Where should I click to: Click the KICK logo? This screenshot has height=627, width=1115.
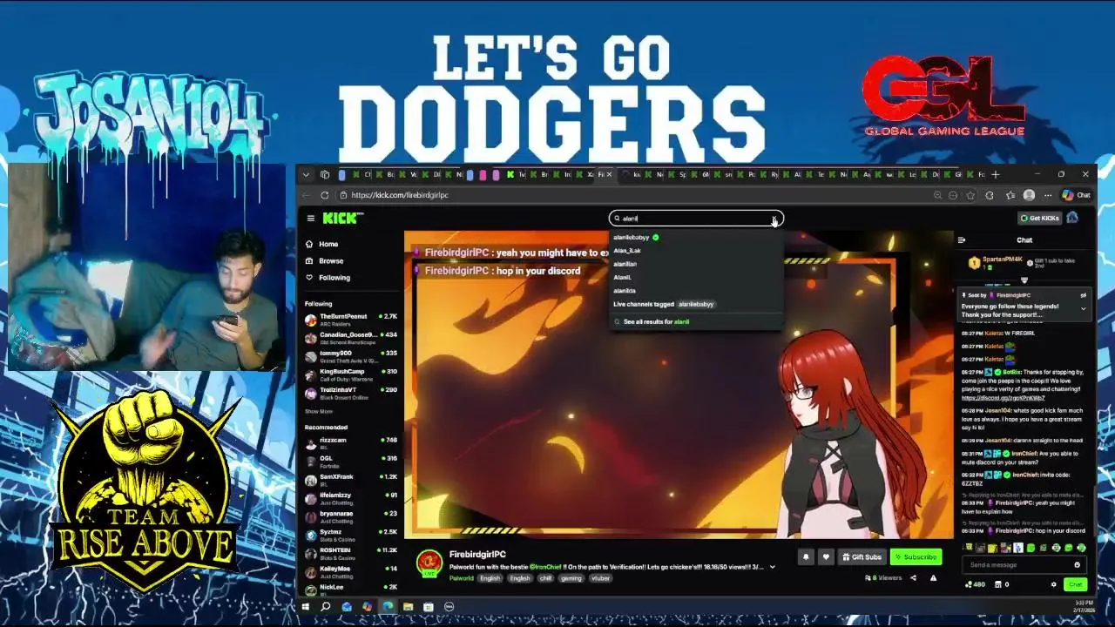(342, 218)
